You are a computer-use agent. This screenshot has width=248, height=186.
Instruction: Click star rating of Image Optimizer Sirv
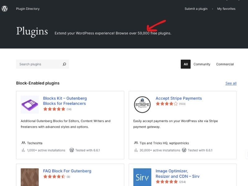pos(167,182)
